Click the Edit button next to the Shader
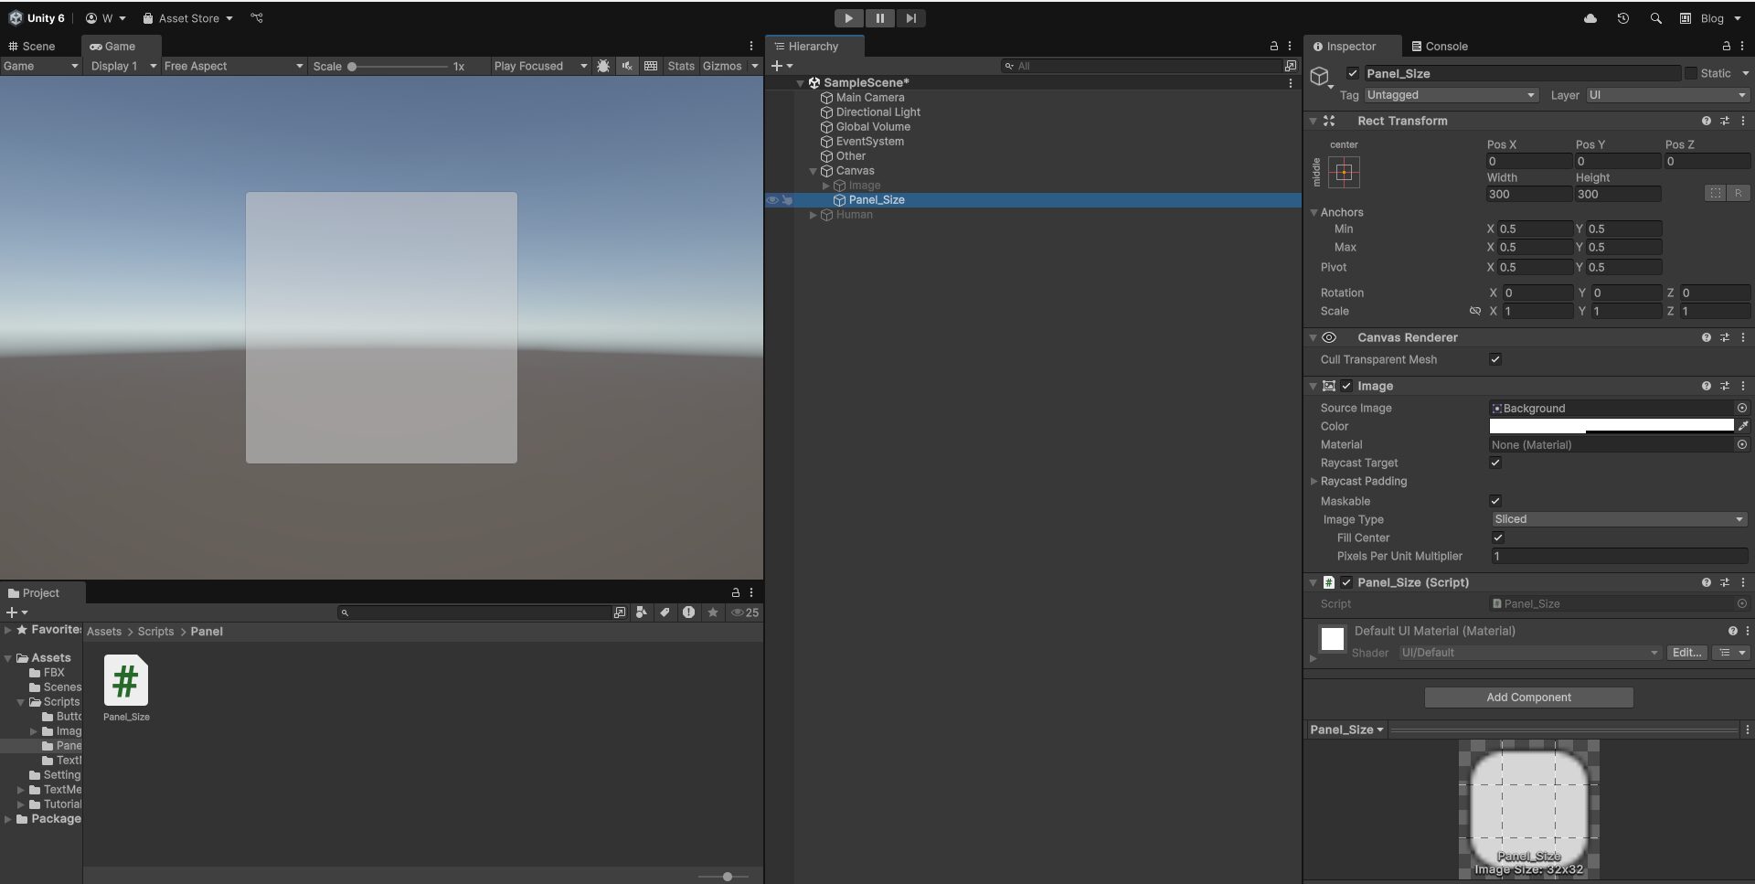This screenshot has width=1755, height=884. [1686, 652]
